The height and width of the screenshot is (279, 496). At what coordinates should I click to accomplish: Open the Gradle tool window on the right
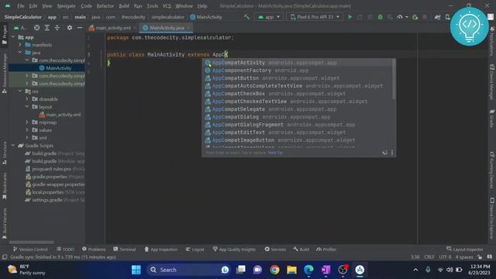[x=492, y=119]
